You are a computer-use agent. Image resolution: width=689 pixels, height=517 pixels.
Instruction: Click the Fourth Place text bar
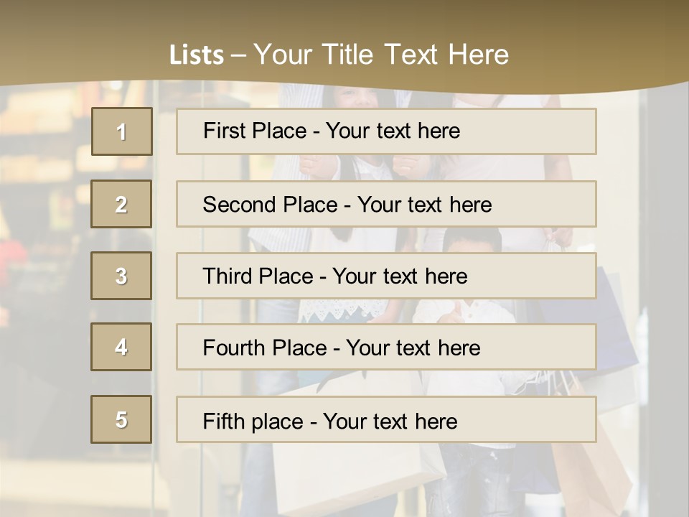[386, 347]
